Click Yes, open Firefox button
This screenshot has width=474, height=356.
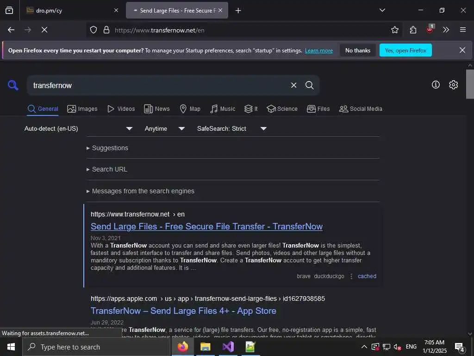click(405, 51)
